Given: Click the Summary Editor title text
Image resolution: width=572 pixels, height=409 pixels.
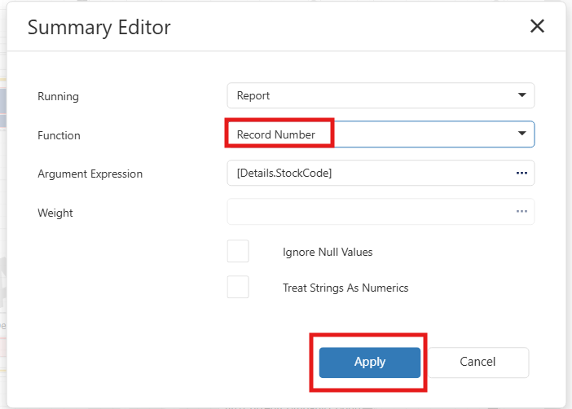Looking at the screenshot, I should pyautogui.click(x=99, y=27).
